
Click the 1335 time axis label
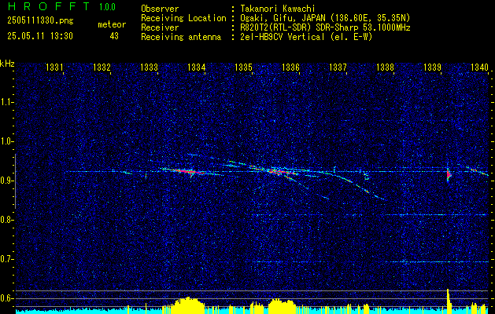(244, 67)
